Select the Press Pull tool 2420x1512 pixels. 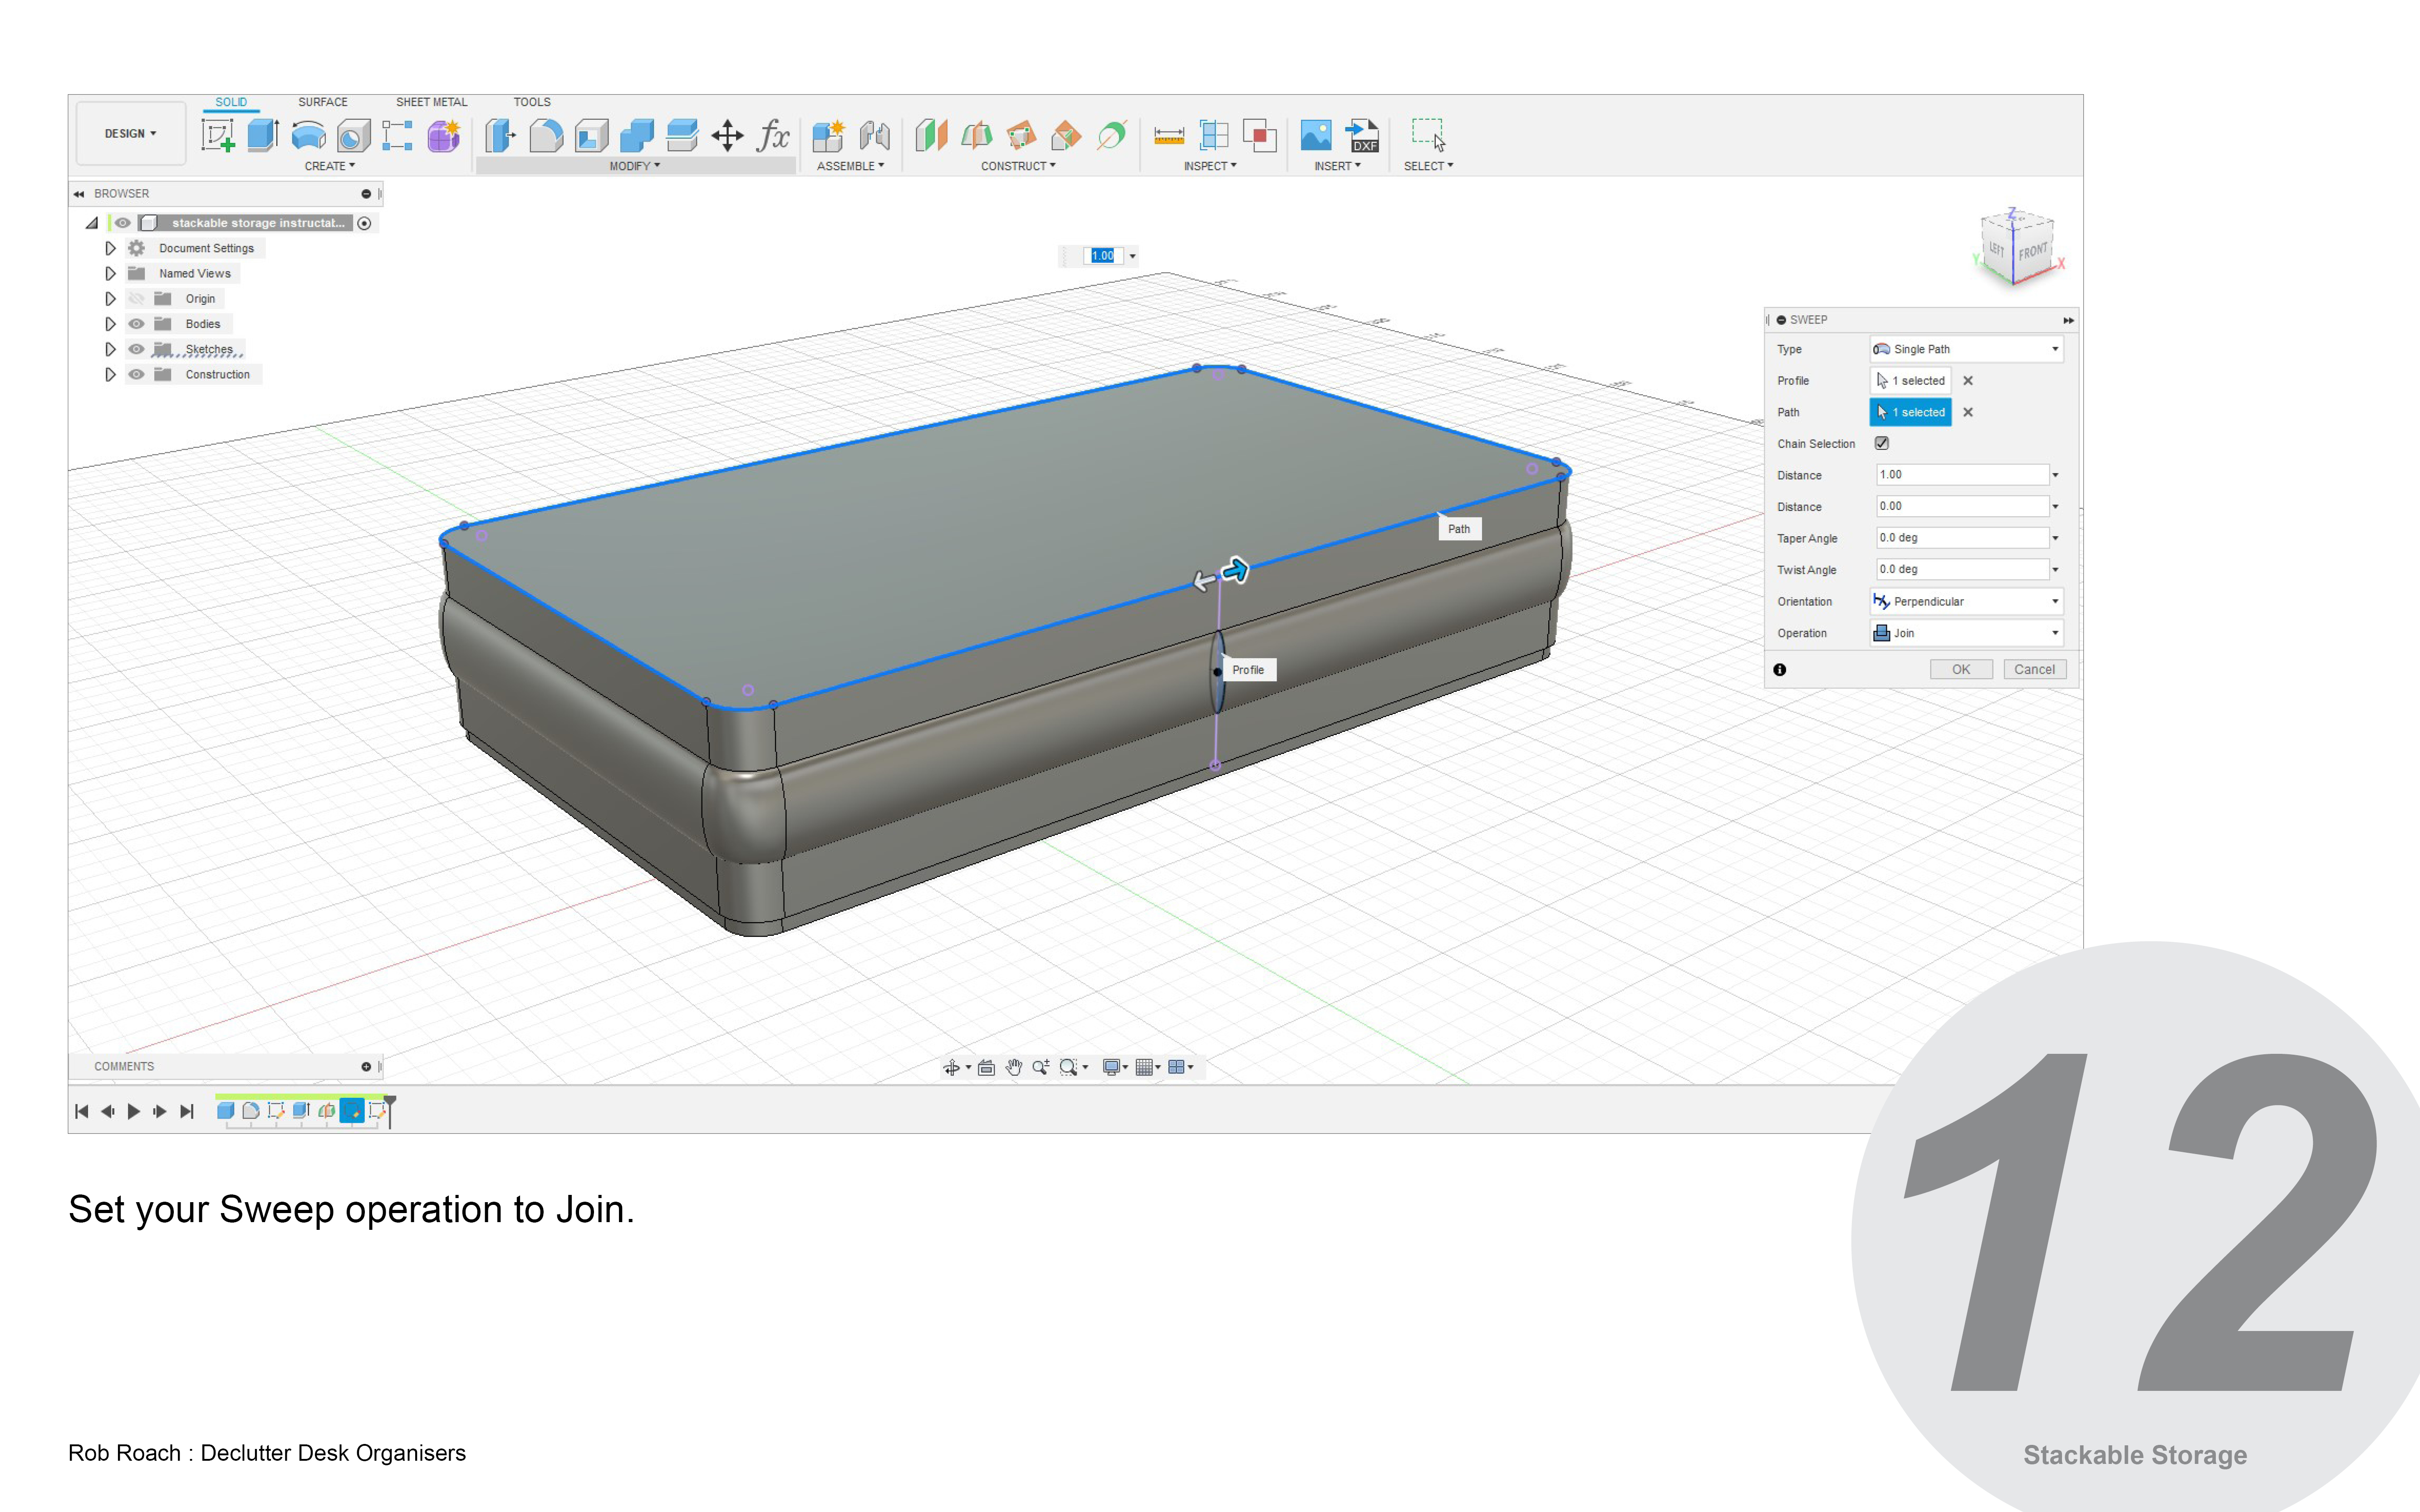click(x=500, y=135)
